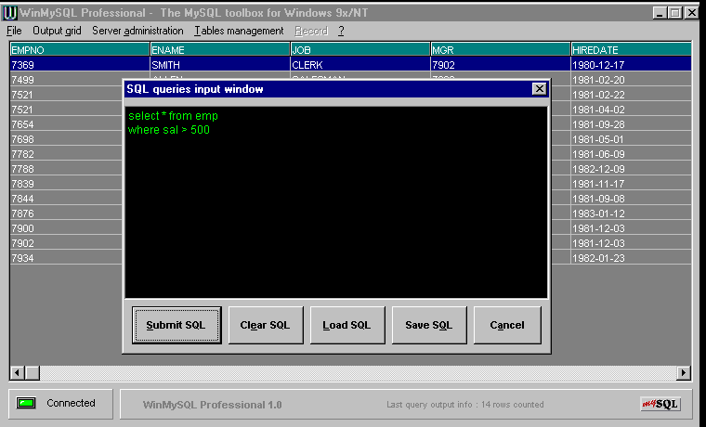Select EMPNO cell 7654
The width and height of the screenshot is (706, 427).
pos(66,124)
